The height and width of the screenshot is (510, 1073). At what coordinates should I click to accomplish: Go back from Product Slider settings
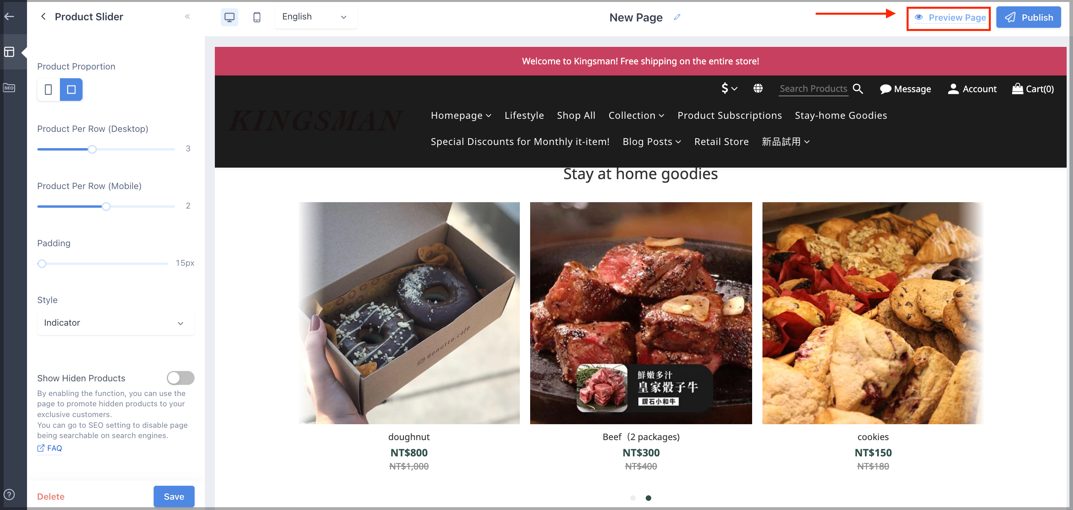point(43,17)
